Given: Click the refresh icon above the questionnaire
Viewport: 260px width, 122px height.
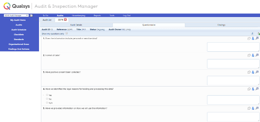Looking at the screenshot, I should tap(253, 34).
